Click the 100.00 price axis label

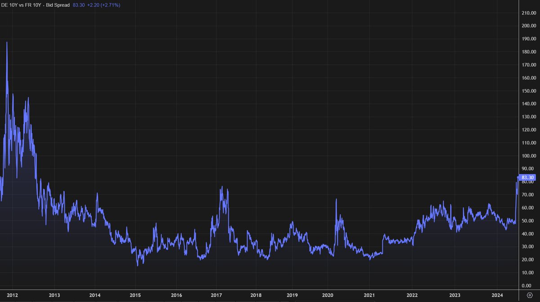tap(528, 156)
